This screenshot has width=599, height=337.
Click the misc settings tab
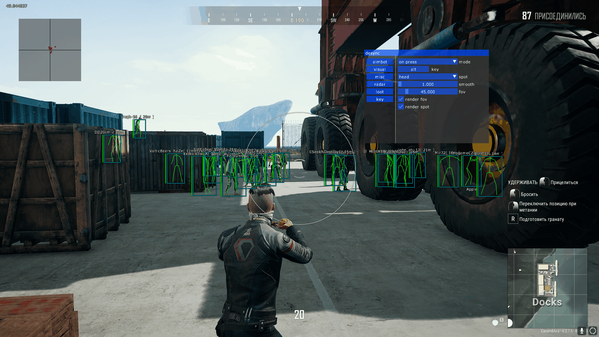pyautogui.click(x=378, y=76)
